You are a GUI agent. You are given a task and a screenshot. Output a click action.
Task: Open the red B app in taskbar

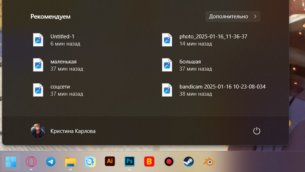tap(149, 162)
